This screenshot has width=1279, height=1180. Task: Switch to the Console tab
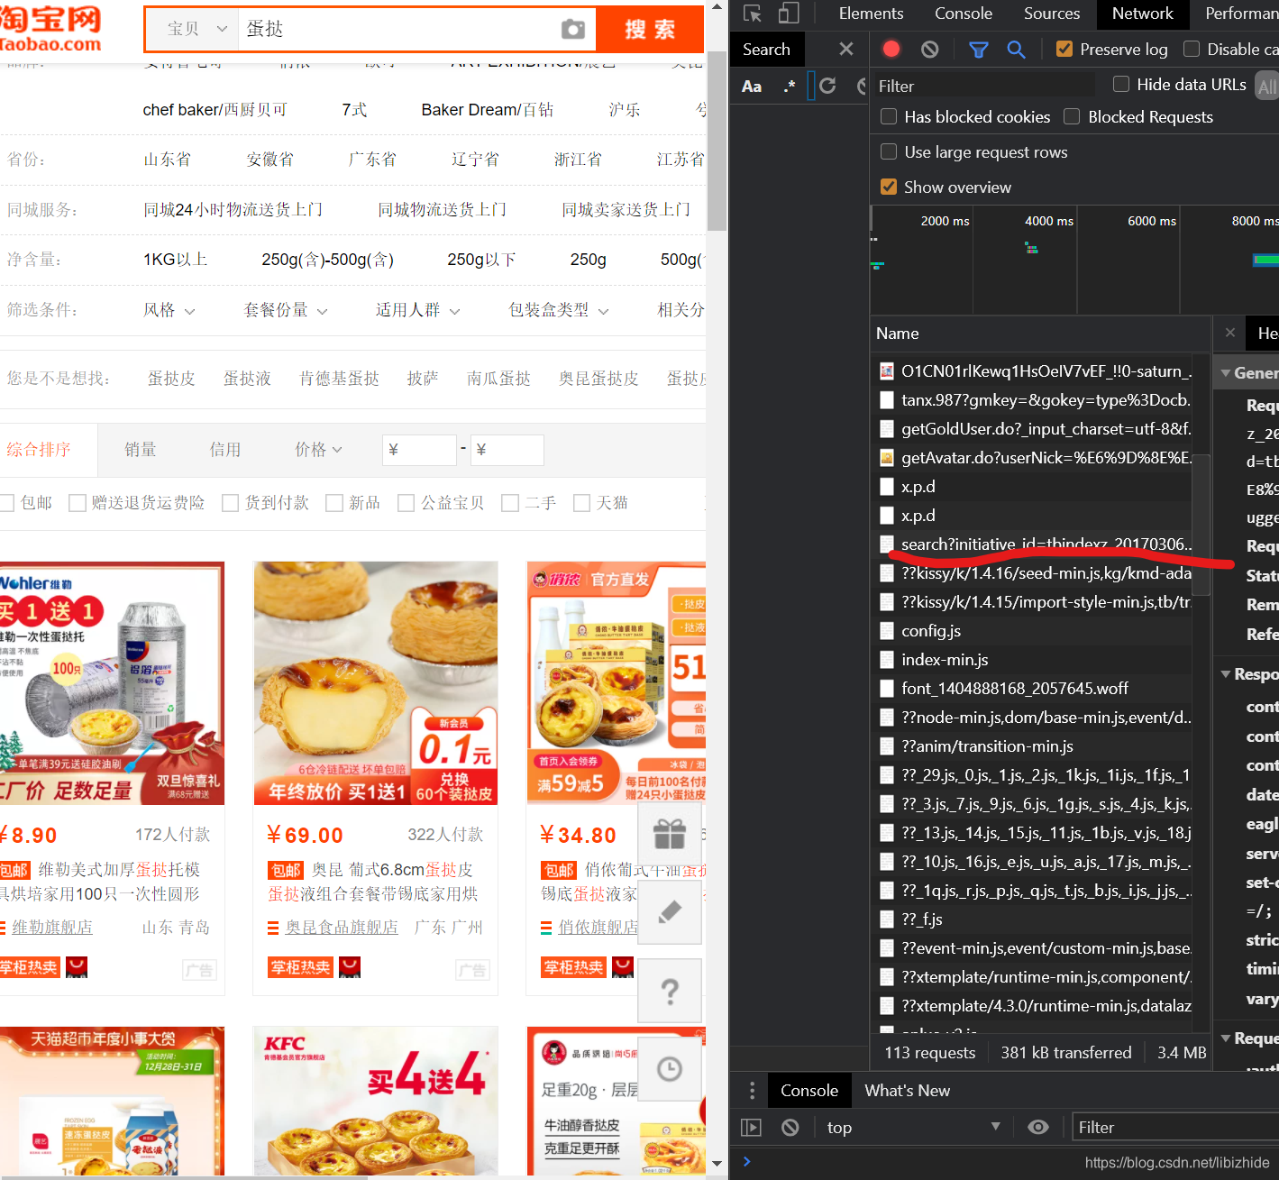963,14
